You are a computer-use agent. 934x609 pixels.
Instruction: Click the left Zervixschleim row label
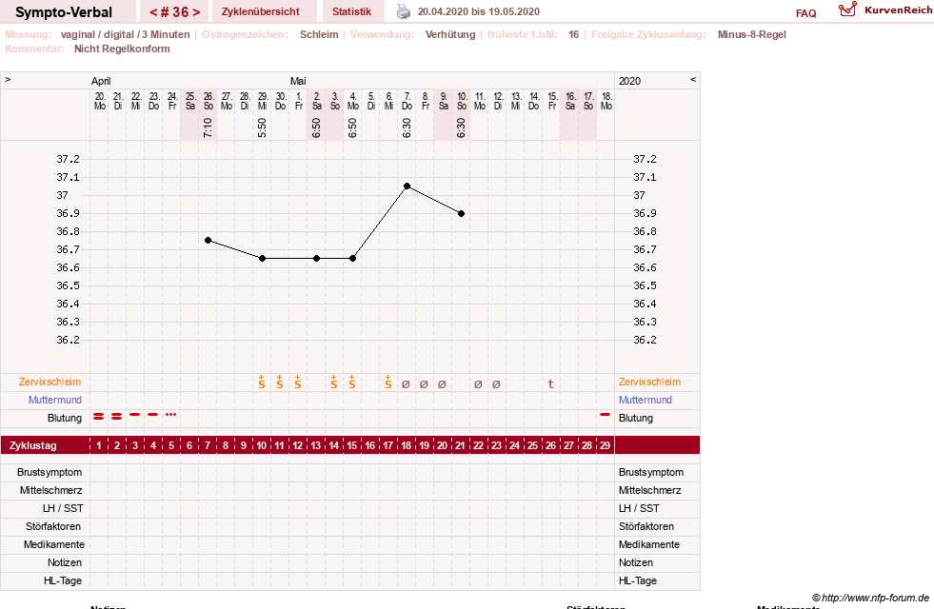(50, 383)
